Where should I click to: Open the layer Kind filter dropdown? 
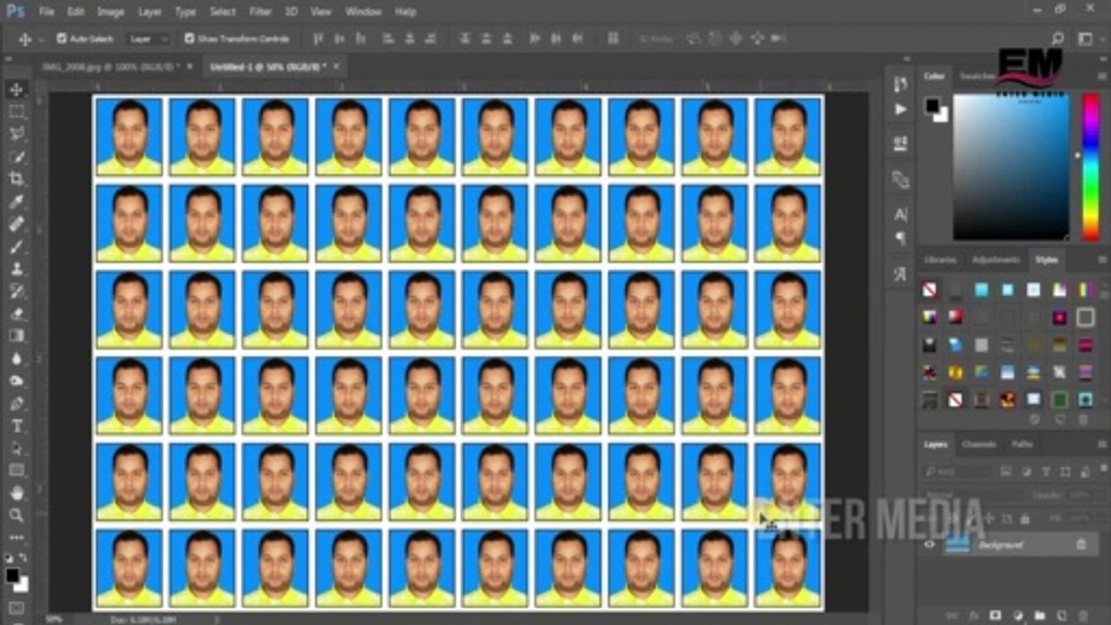click(x=957, y=471)
